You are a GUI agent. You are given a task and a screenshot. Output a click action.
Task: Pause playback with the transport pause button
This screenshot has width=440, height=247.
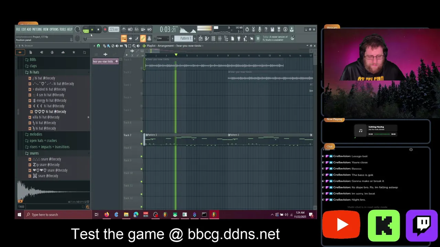click(x=92, y=30)
